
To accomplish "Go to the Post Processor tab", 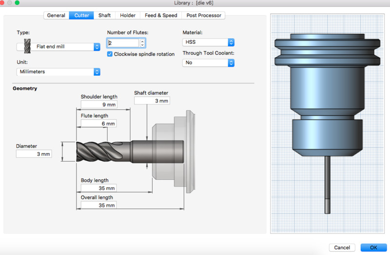I will click(203, 15).
